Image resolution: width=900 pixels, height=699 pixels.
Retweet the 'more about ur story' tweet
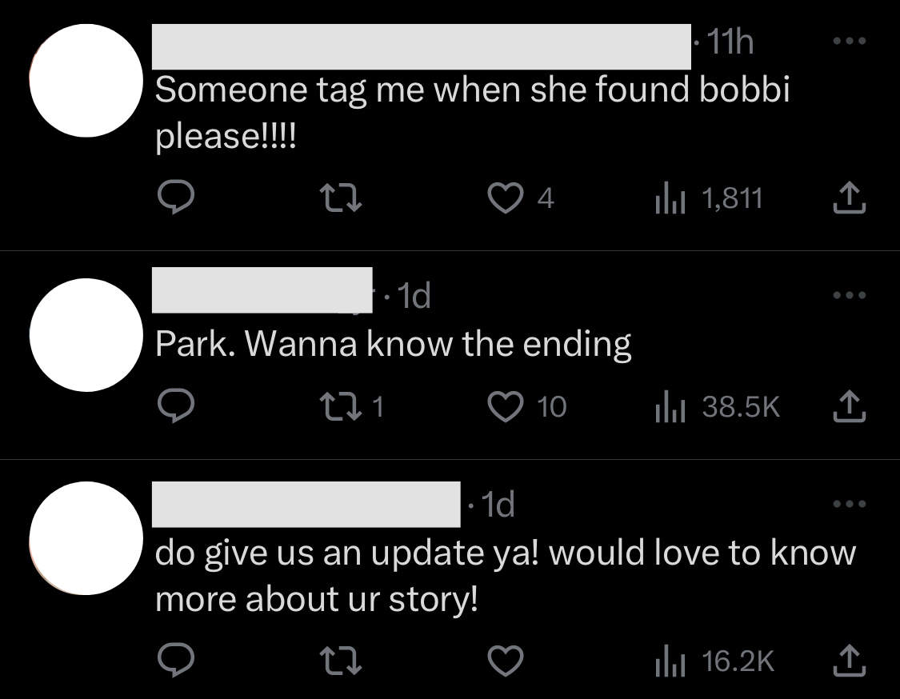click(x=340, y=661)
